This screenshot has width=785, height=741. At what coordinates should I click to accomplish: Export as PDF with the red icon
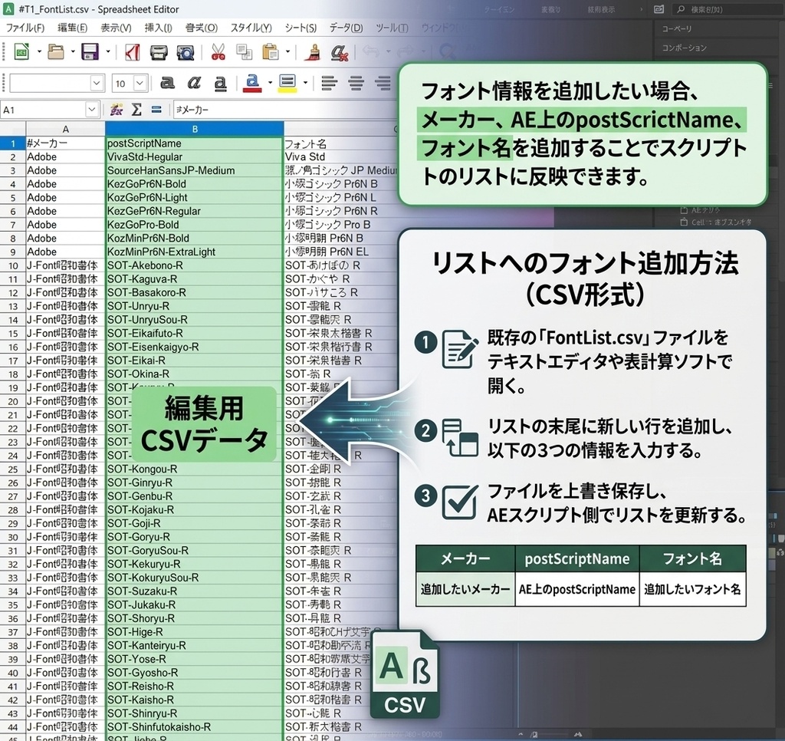pos(132,52)
